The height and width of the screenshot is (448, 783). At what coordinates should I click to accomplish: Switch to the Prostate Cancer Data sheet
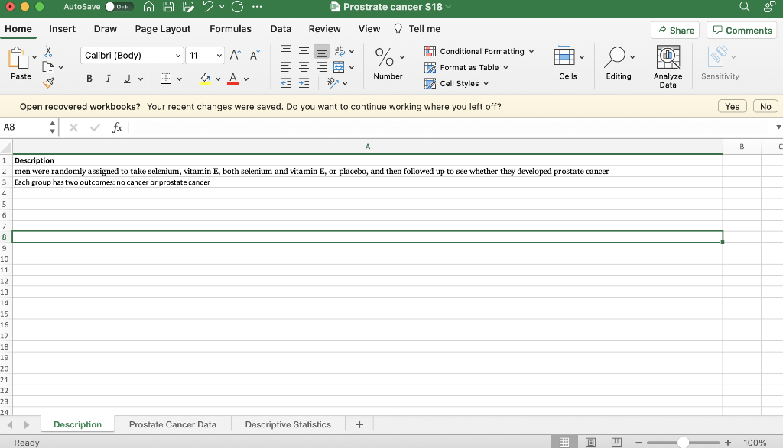pyautogui.click(x=173, y=424)
